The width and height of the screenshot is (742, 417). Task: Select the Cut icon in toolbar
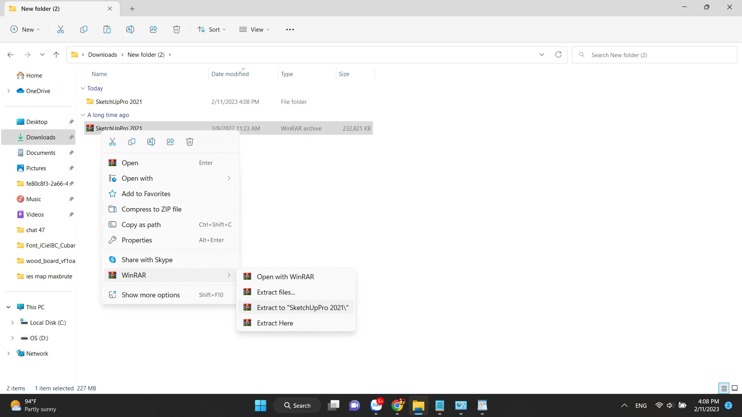(x=61, y=29)
